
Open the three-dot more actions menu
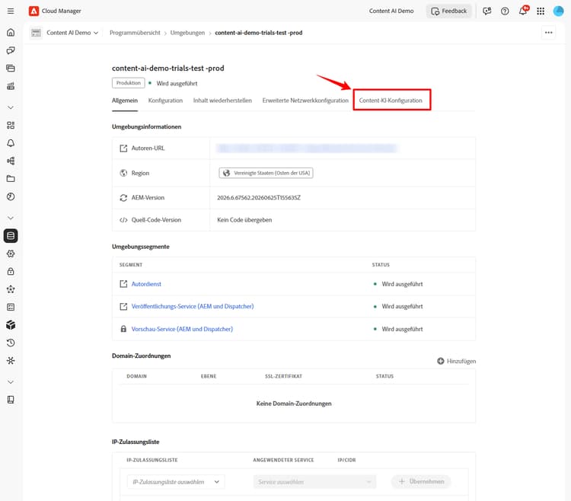click(548, 33)
